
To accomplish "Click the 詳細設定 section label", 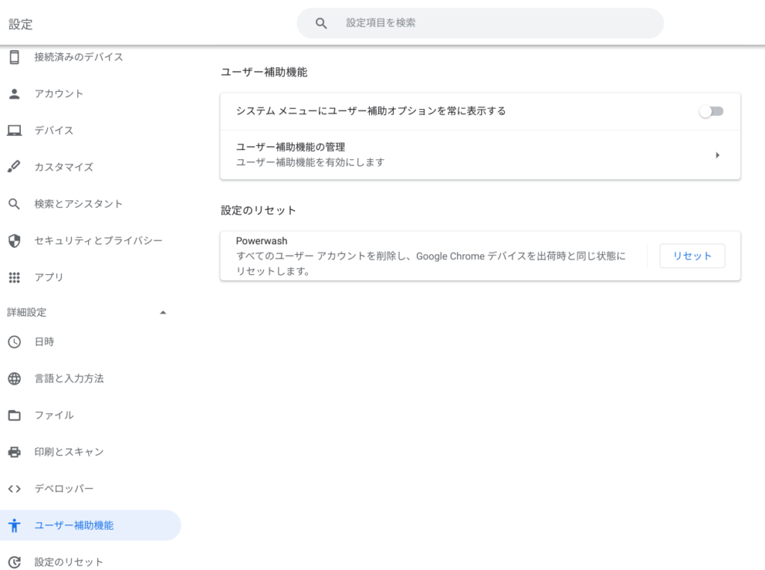I will (27, 312).
